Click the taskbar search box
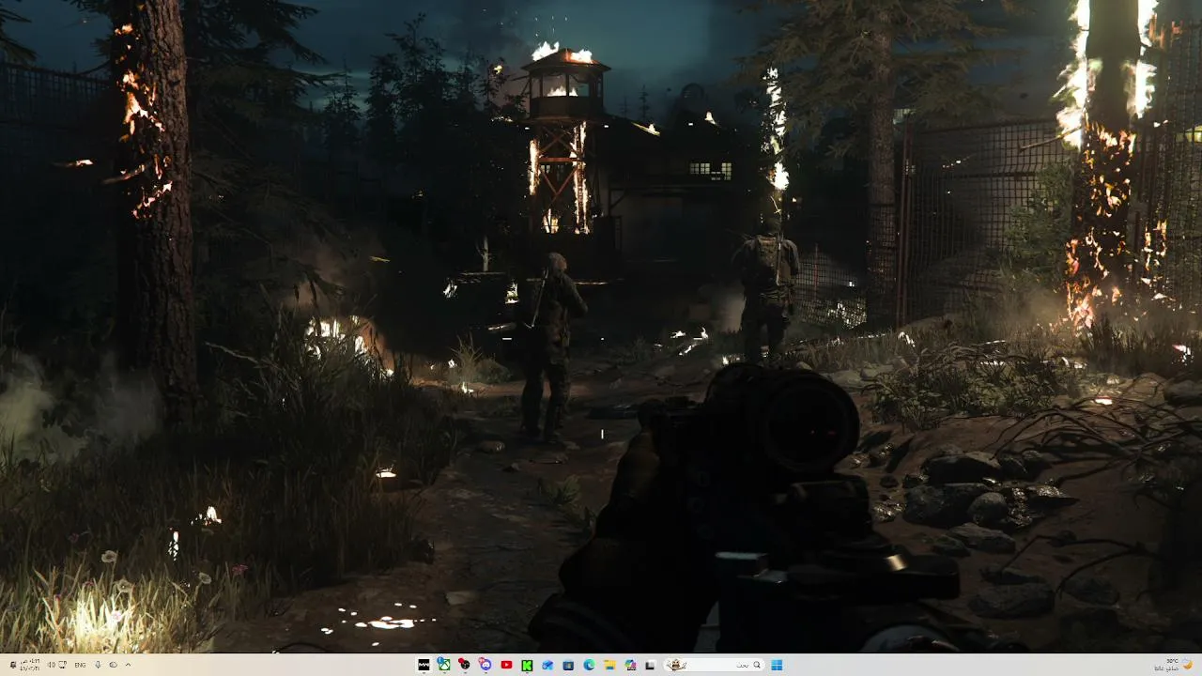This screenshot has height=676, width=1202. pos(714,665)
